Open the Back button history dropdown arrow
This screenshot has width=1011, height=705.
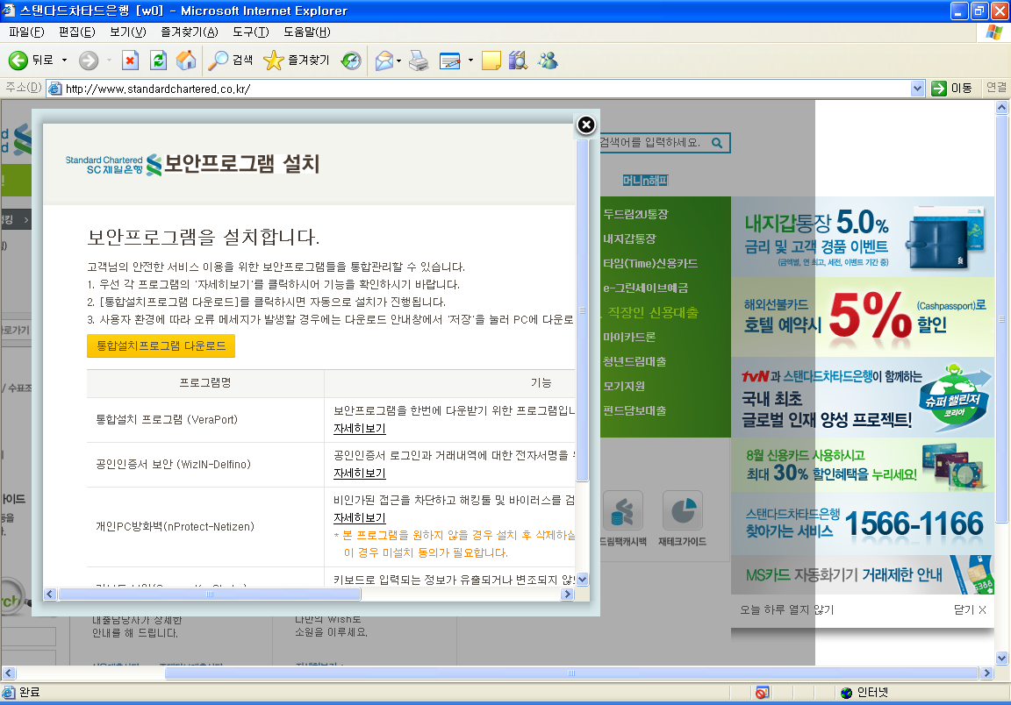[x=64, y=61]
